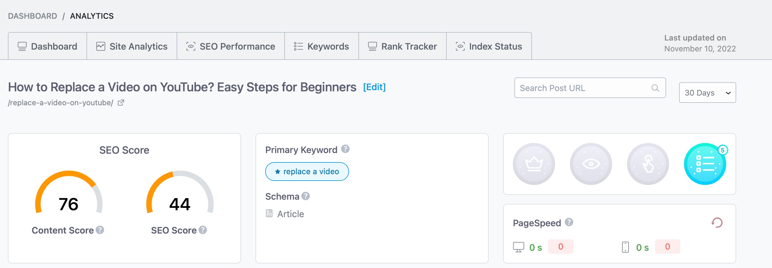Click the eye badge icon
772x268 pixels.
pos(591,164)
